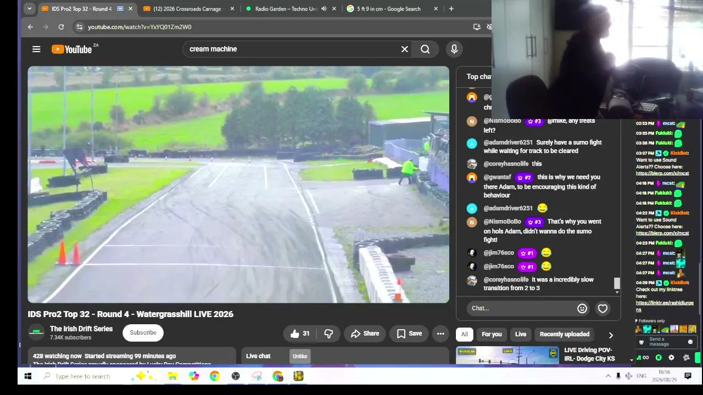Open File Explorer from the taskbar
Screen dimensions: 703x395
pos(172,376)
